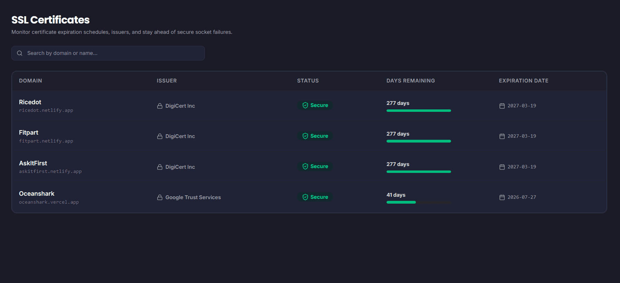Click the lock icon beside Ricedot's DigiCert Inc
Image resolution: width=620 pixels, height=283 pixels.
click(160, 106)
